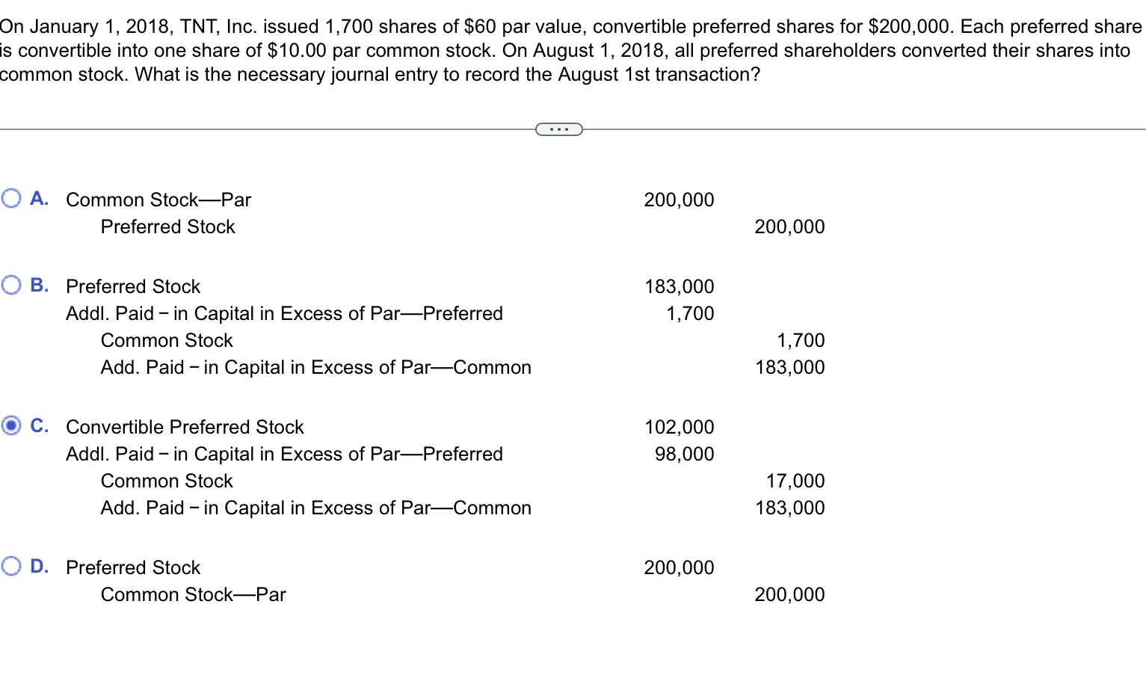Select the radio button for option C
1146x699 pixels.
point(10,425)
